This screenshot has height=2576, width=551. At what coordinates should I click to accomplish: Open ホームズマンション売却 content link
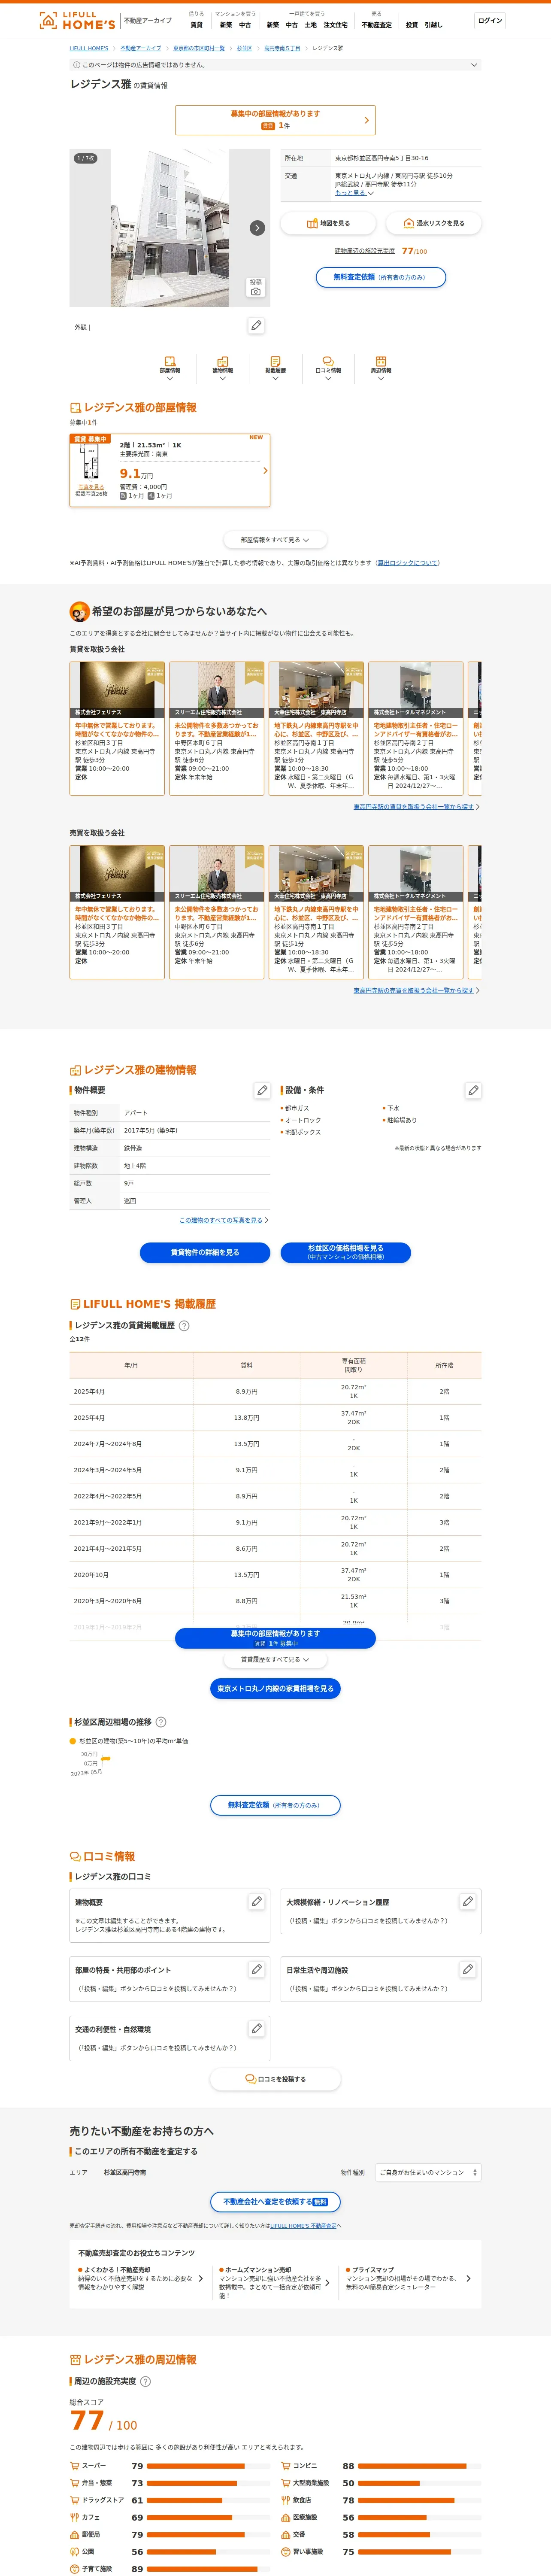(x=274, y=2283)
